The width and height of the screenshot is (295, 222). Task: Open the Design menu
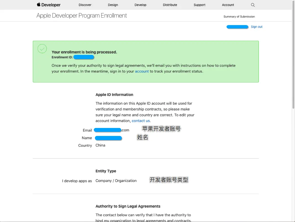pyautogui.click(x=113, y=5)
